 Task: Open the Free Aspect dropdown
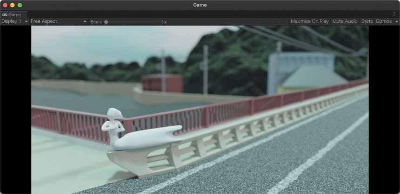[x=59, y=21]
